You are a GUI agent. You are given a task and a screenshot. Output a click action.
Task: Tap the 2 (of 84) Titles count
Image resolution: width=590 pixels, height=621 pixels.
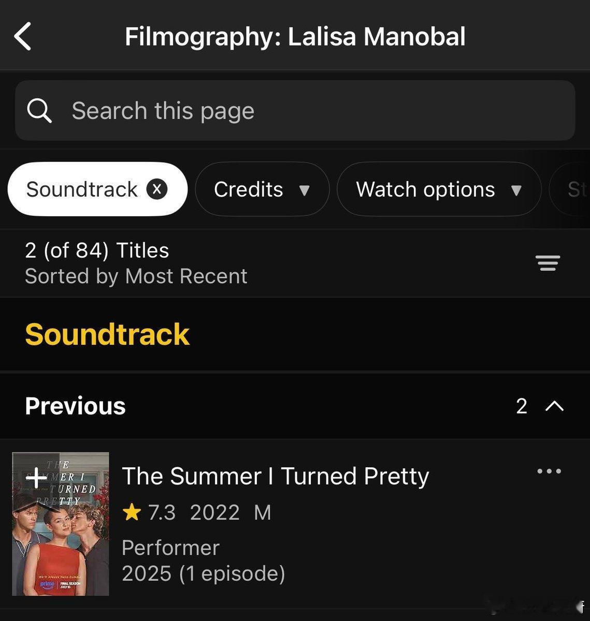click(x=97, y=250)
